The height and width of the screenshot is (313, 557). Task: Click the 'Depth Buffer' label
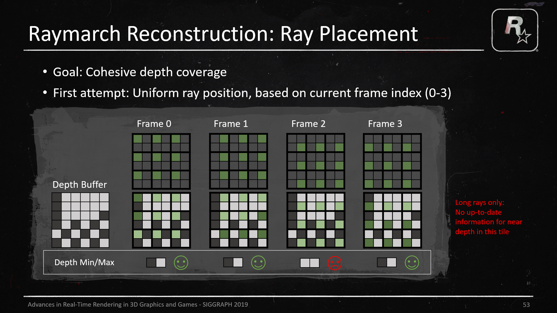[x=79, y=185]
